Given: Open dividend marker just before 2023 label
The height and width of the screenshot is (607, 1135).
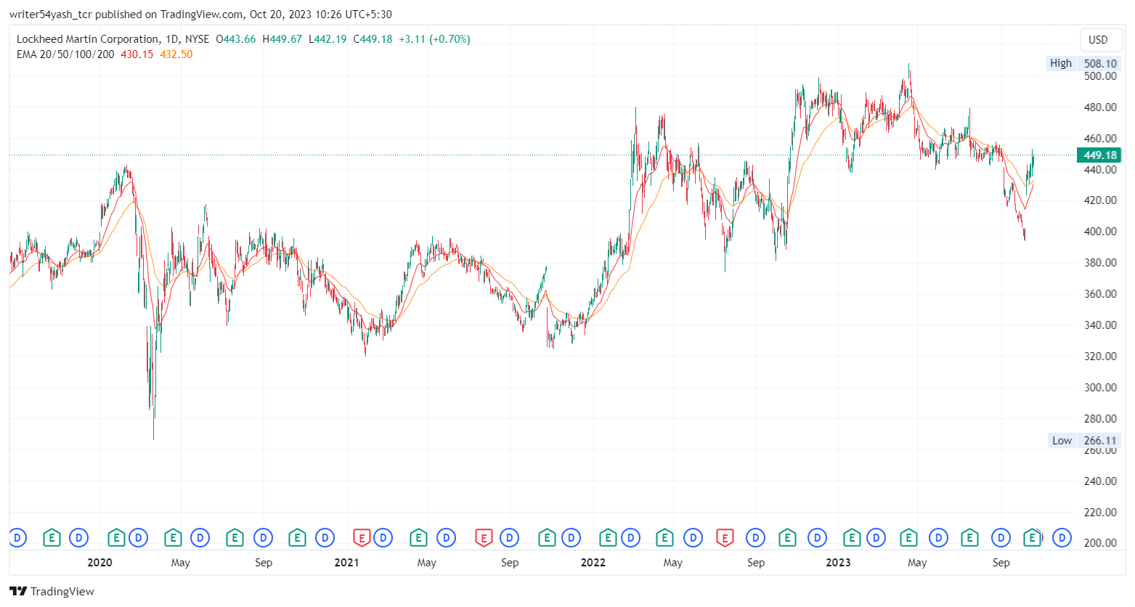Looking at the screenshot, I should point(818,538).
